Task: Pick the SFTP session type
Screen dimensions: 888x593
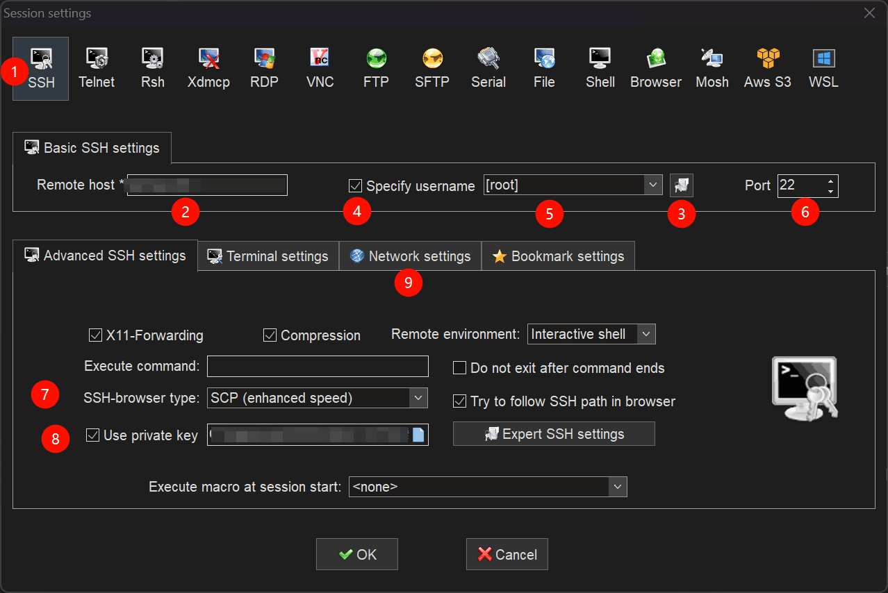Action: (431, 68)
